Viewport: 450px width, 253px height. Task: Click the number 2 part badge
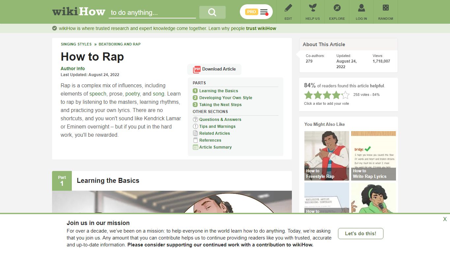coord(195,98)
